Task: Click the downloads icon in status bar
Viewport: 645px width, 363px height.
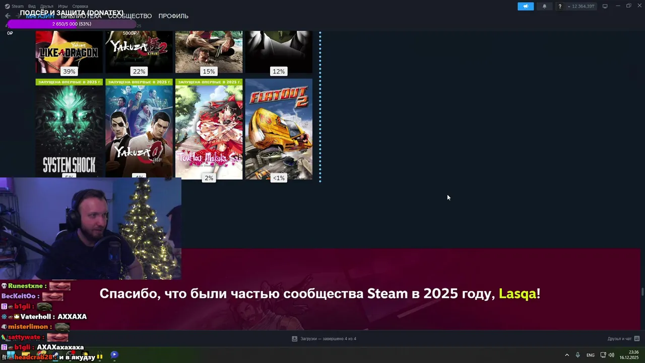Action: click(x=295, y=339)
